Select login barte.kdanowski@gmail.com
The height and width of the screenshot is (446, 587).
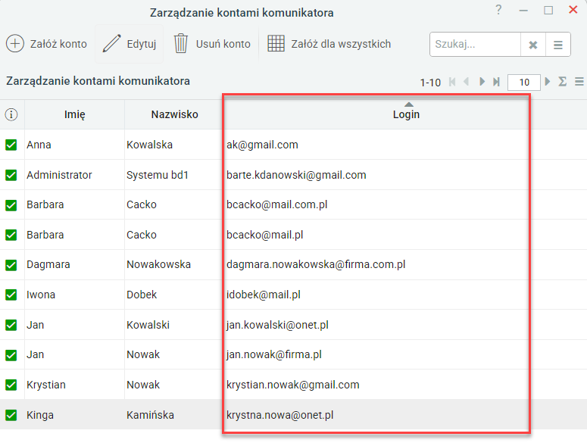point(296,175)
